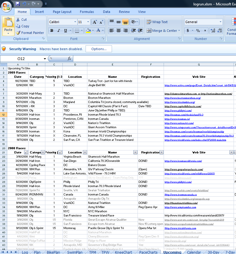The image size is (236, 254).
Task: Toggle Wrap Text on
Action: 157,22
